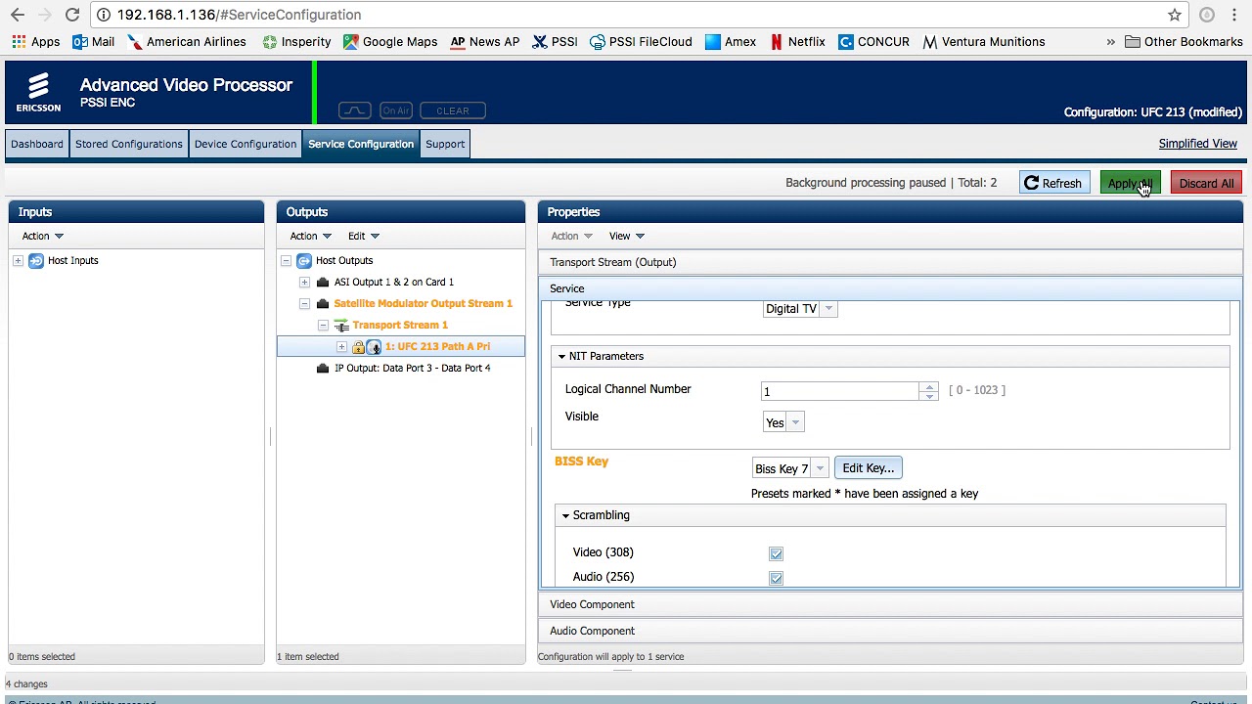Bookmark this page with the star icon

click(1175, 15)
